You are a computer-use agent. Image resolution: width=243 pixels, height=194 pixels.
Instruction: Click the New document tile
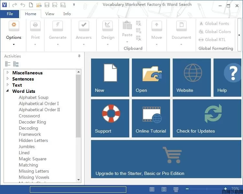(x=110, y=77)
